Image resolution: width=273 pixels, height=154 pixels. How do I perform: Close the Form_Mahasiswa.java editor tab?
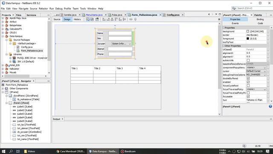click(x=160, y=15)
